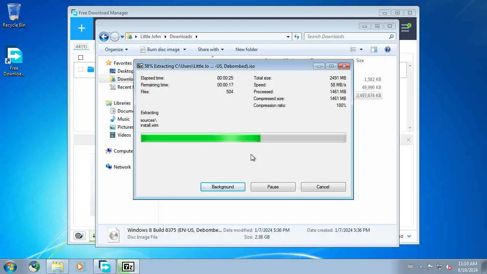The image size is (487, 274).
Task: Open Free Download Manager desktop shortcut
Action: coord(14,62)
